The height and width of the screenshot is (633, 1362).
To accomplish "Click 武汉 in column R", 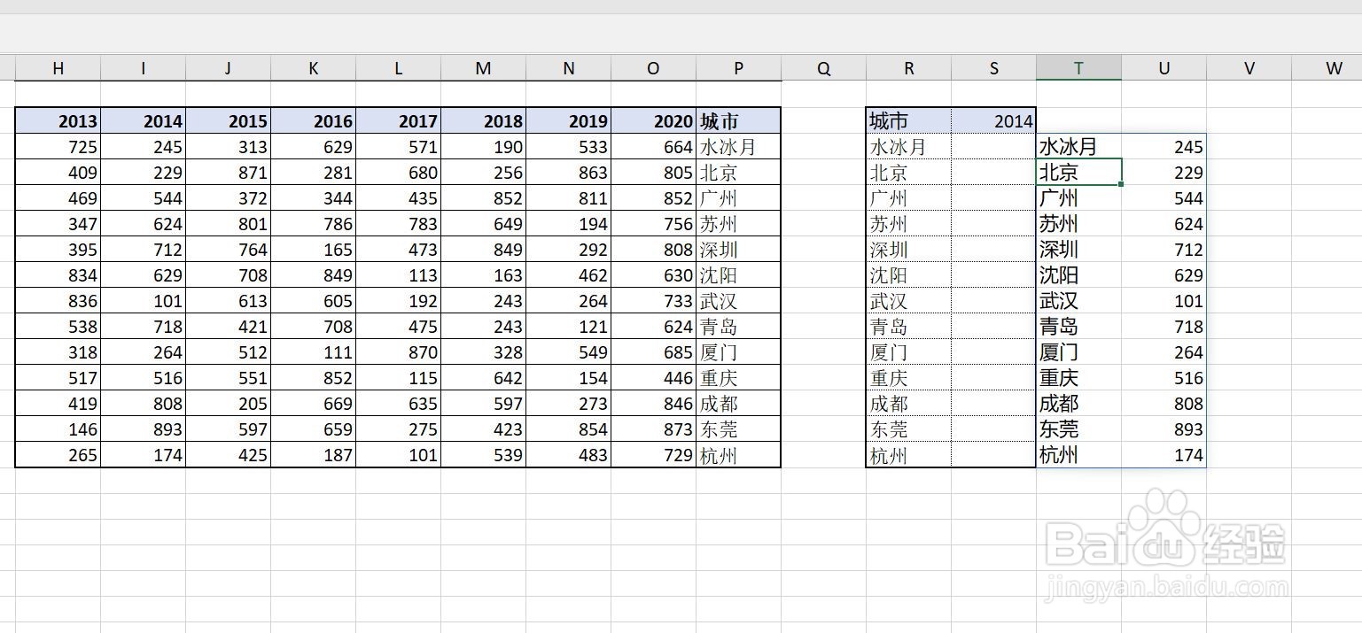I will coord(908,301).
